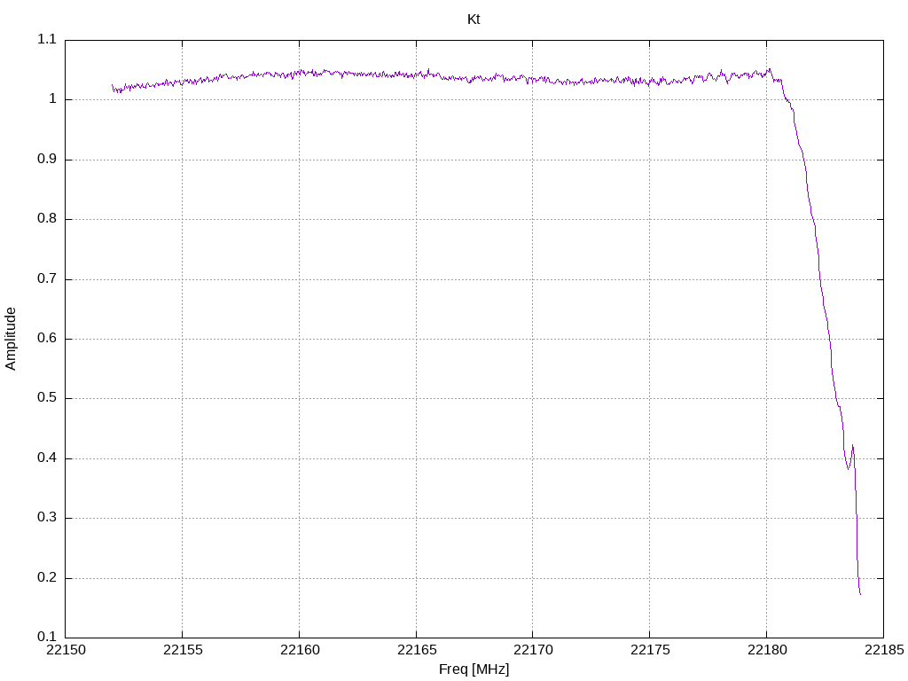The image size is (908, 681).
Task: Click the 22175 x-axis tick label
Action: click(x=650, y=650)
